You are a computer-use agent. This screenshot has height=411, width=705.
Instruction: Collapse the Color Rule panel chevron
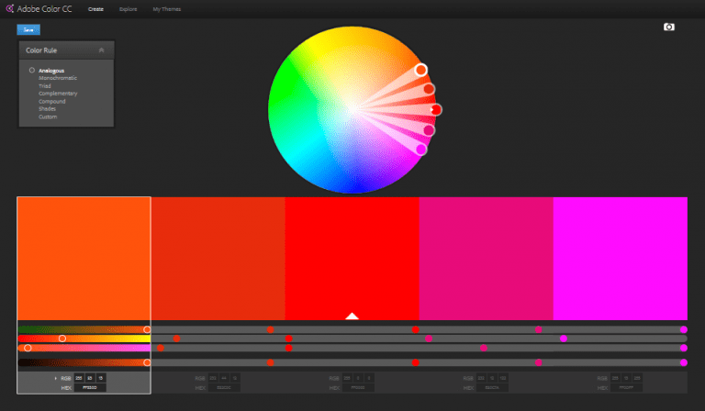[x=102, y=50]
